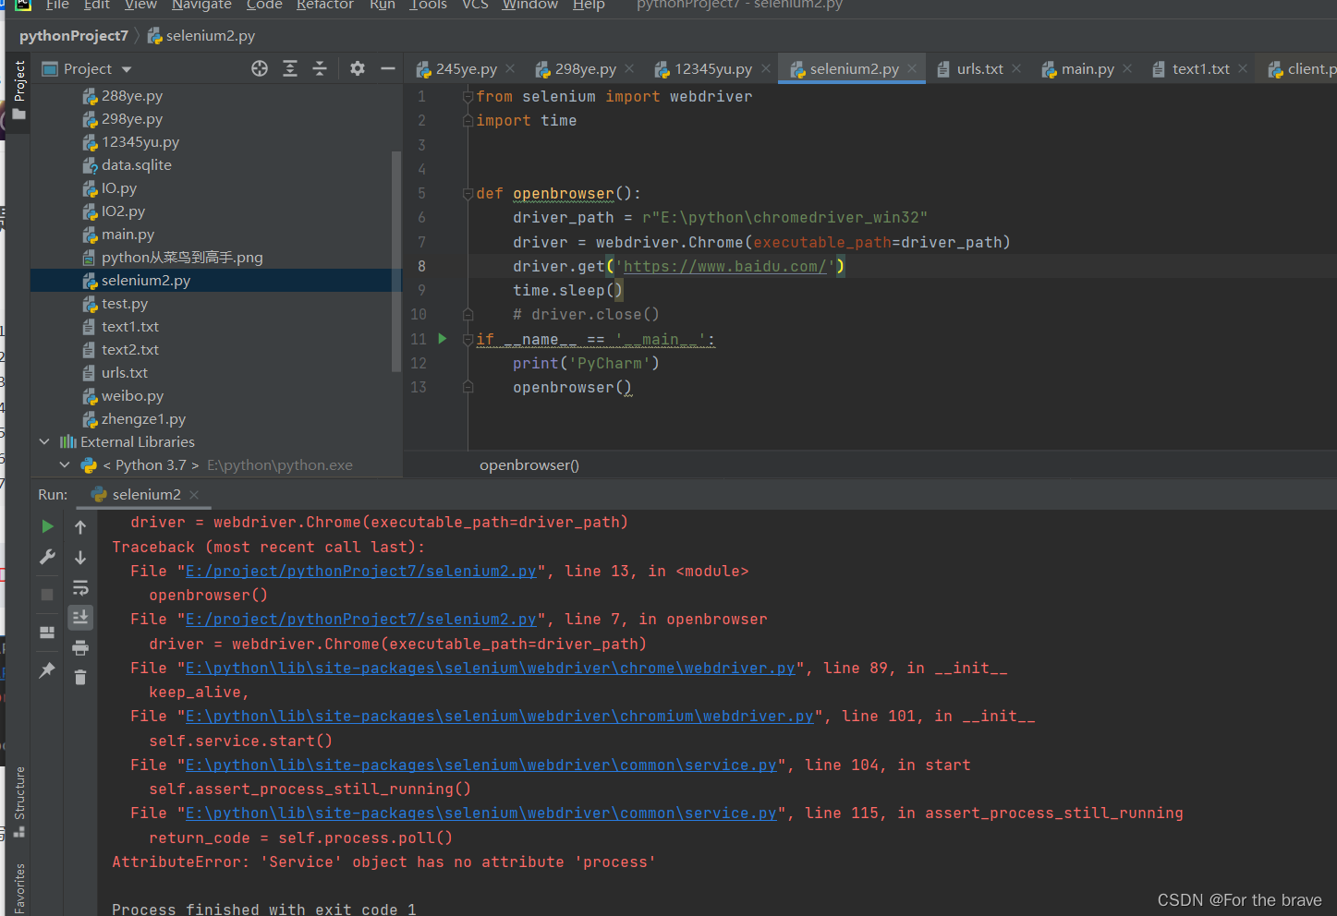Image resolution: width=1337 pixels, height=916 pixels.
Task: Select zhengze1.py in project tree
Action: [143, 418]
